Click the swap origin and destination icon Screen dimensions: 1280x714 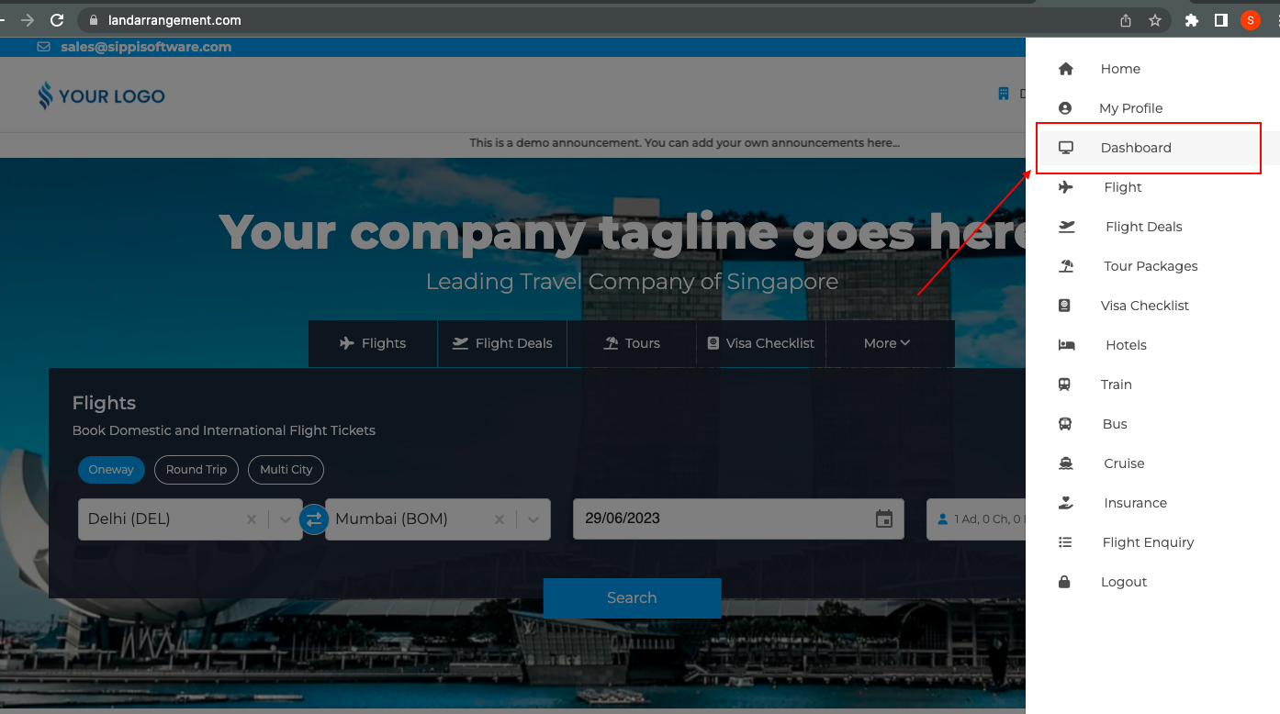click(x=314, y=519)
